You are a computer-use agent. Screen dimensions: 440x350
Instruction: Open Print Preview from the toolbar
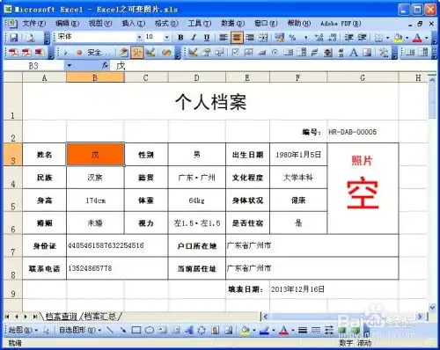coord(30,38)
